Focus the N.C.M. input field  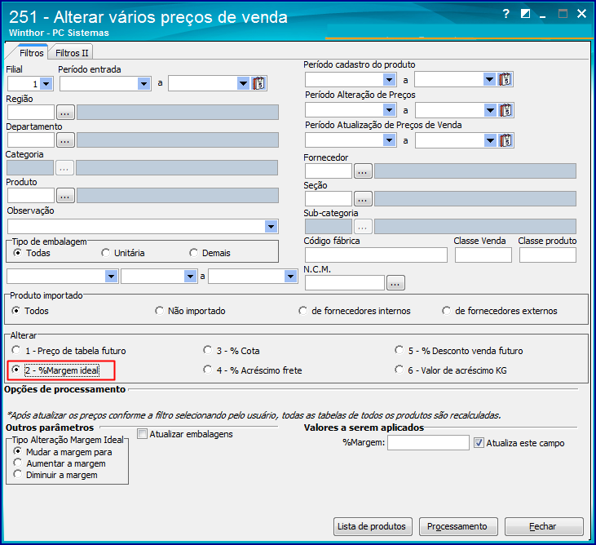point(345,283)
